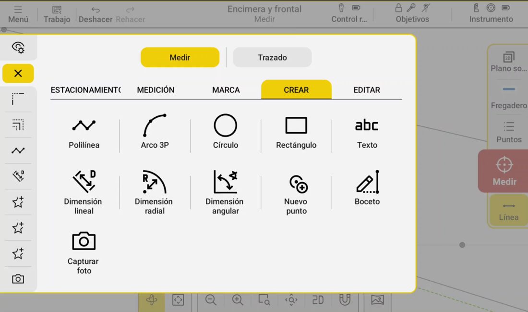The height and width of the screenshot is (312, 528).
Task: Click the dotted corner icon in left sidebar
Action: [x=18, y=125]
